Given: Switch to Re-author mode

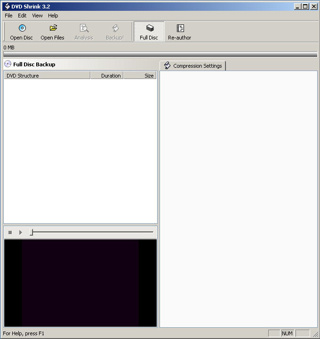Looking at the screenshot, I should point(180,32).
